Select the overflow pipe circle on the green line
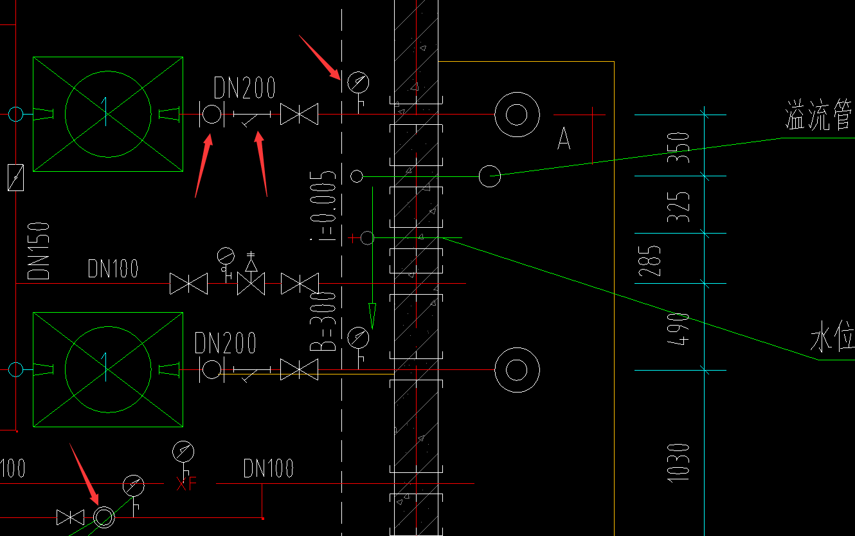This screenshot has width=855, height=536. [x=490, y=176]
